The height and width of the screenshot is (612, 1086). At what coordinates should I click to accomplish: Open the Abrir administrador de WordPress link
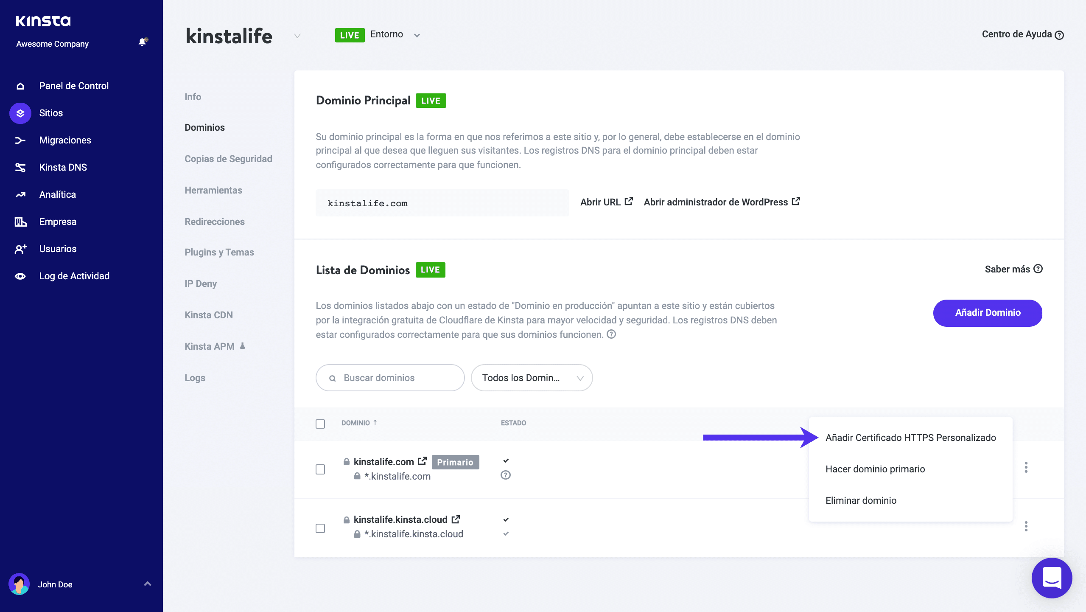click(x=721, y=202)
